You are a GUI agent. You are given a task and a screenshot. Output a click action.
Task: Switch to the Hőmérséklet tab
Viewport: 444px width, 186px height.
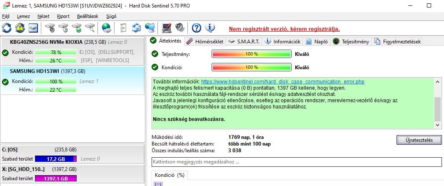[x=206, y=42]
